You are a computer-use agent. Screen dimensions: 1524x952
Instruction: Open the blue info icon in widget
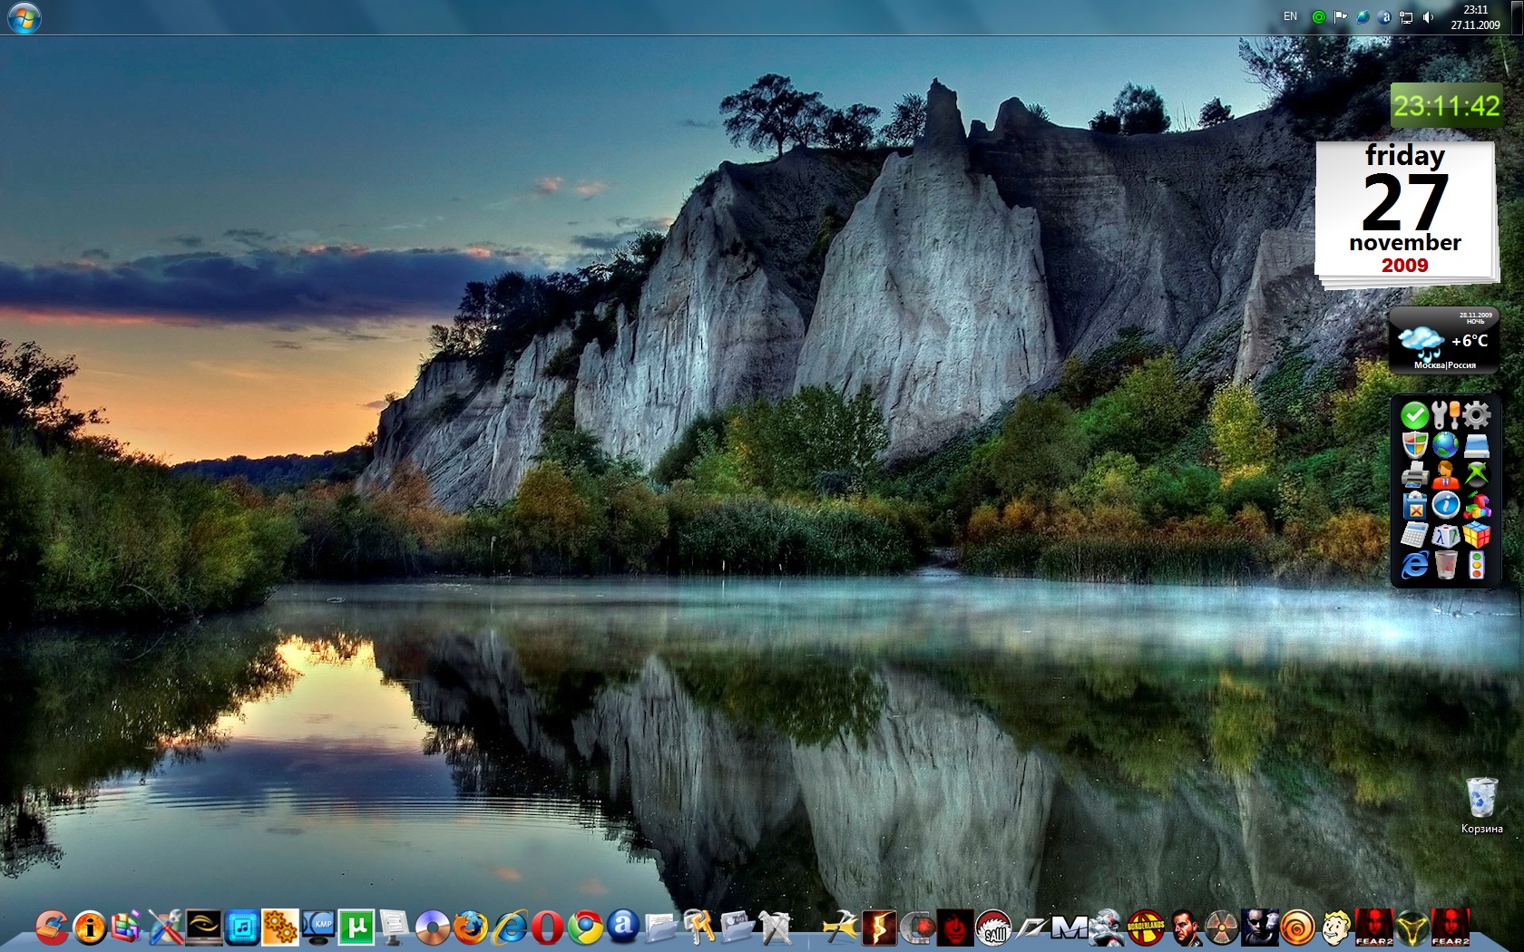point(1445,505)
